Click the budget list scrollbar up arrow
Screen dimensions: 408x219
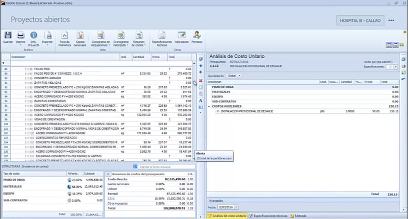[x=194, y=63]
